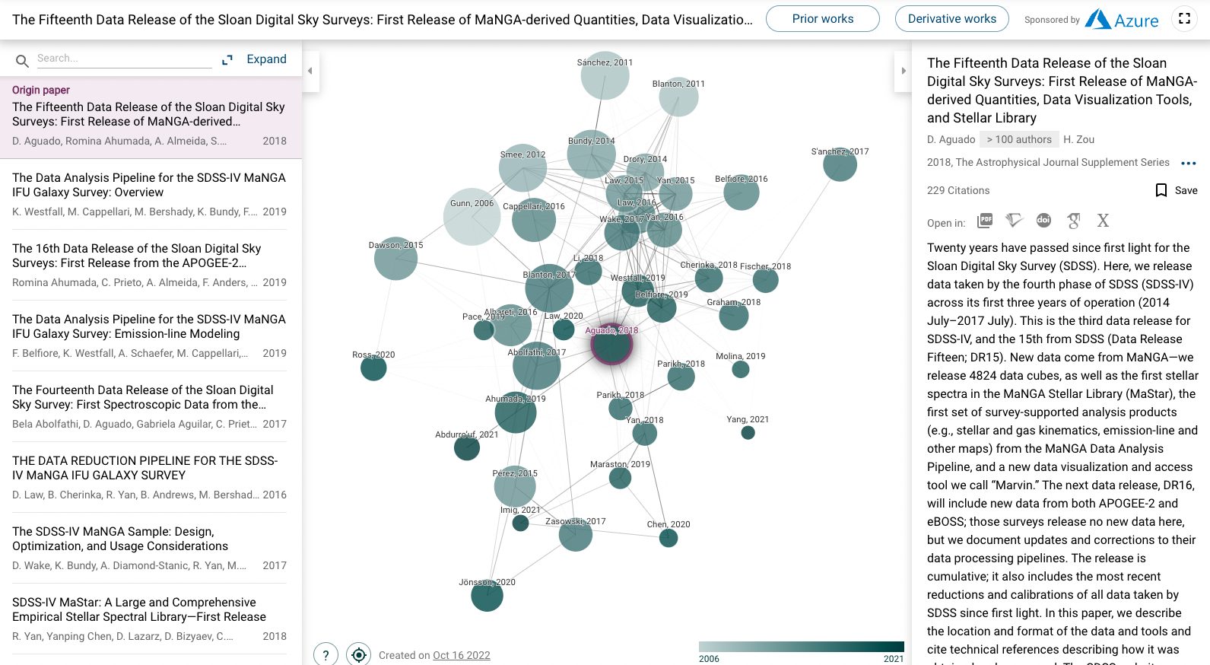Viewport: 1210px width, 665px height.
Task: Expand the paper list view
Action: click(x=255, y=59)
